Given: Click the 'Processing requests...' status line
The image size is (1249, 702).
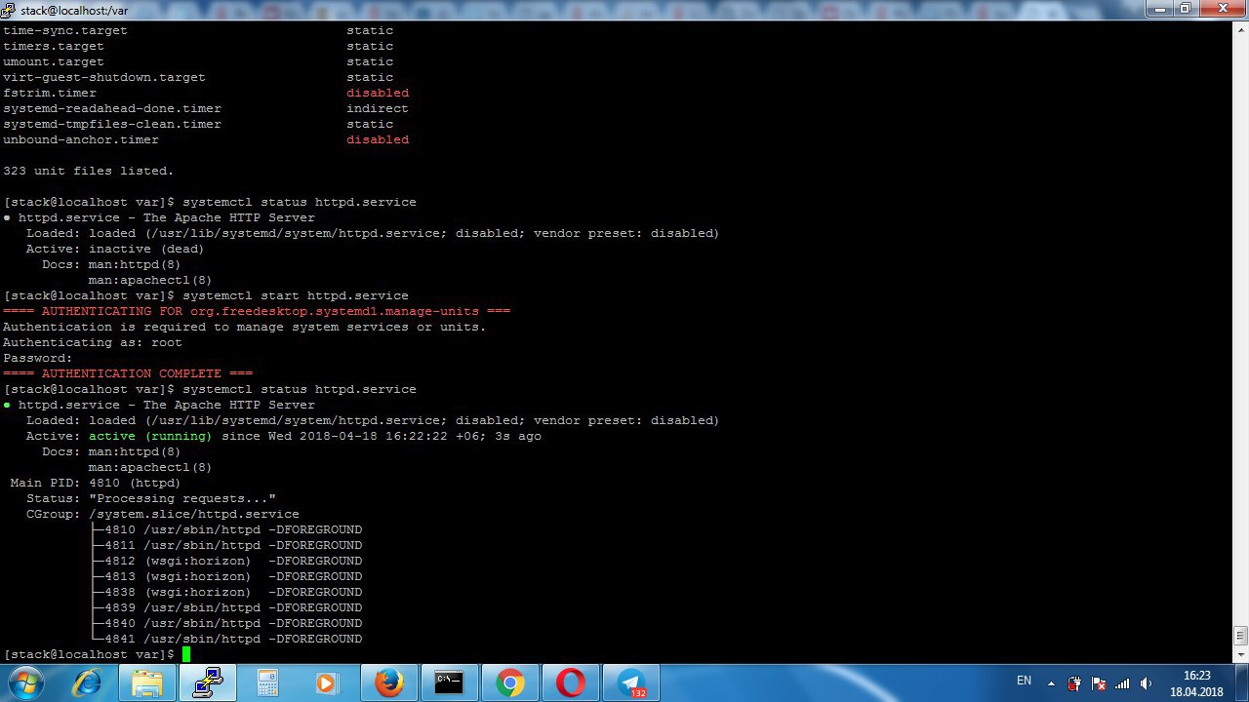Looking at the screenshot, I should [x=151, y=498].
